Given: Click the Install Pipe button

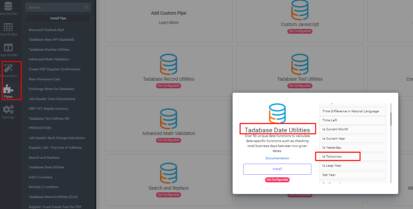Looking at the screenshot, I should click(x=58, y=18).
